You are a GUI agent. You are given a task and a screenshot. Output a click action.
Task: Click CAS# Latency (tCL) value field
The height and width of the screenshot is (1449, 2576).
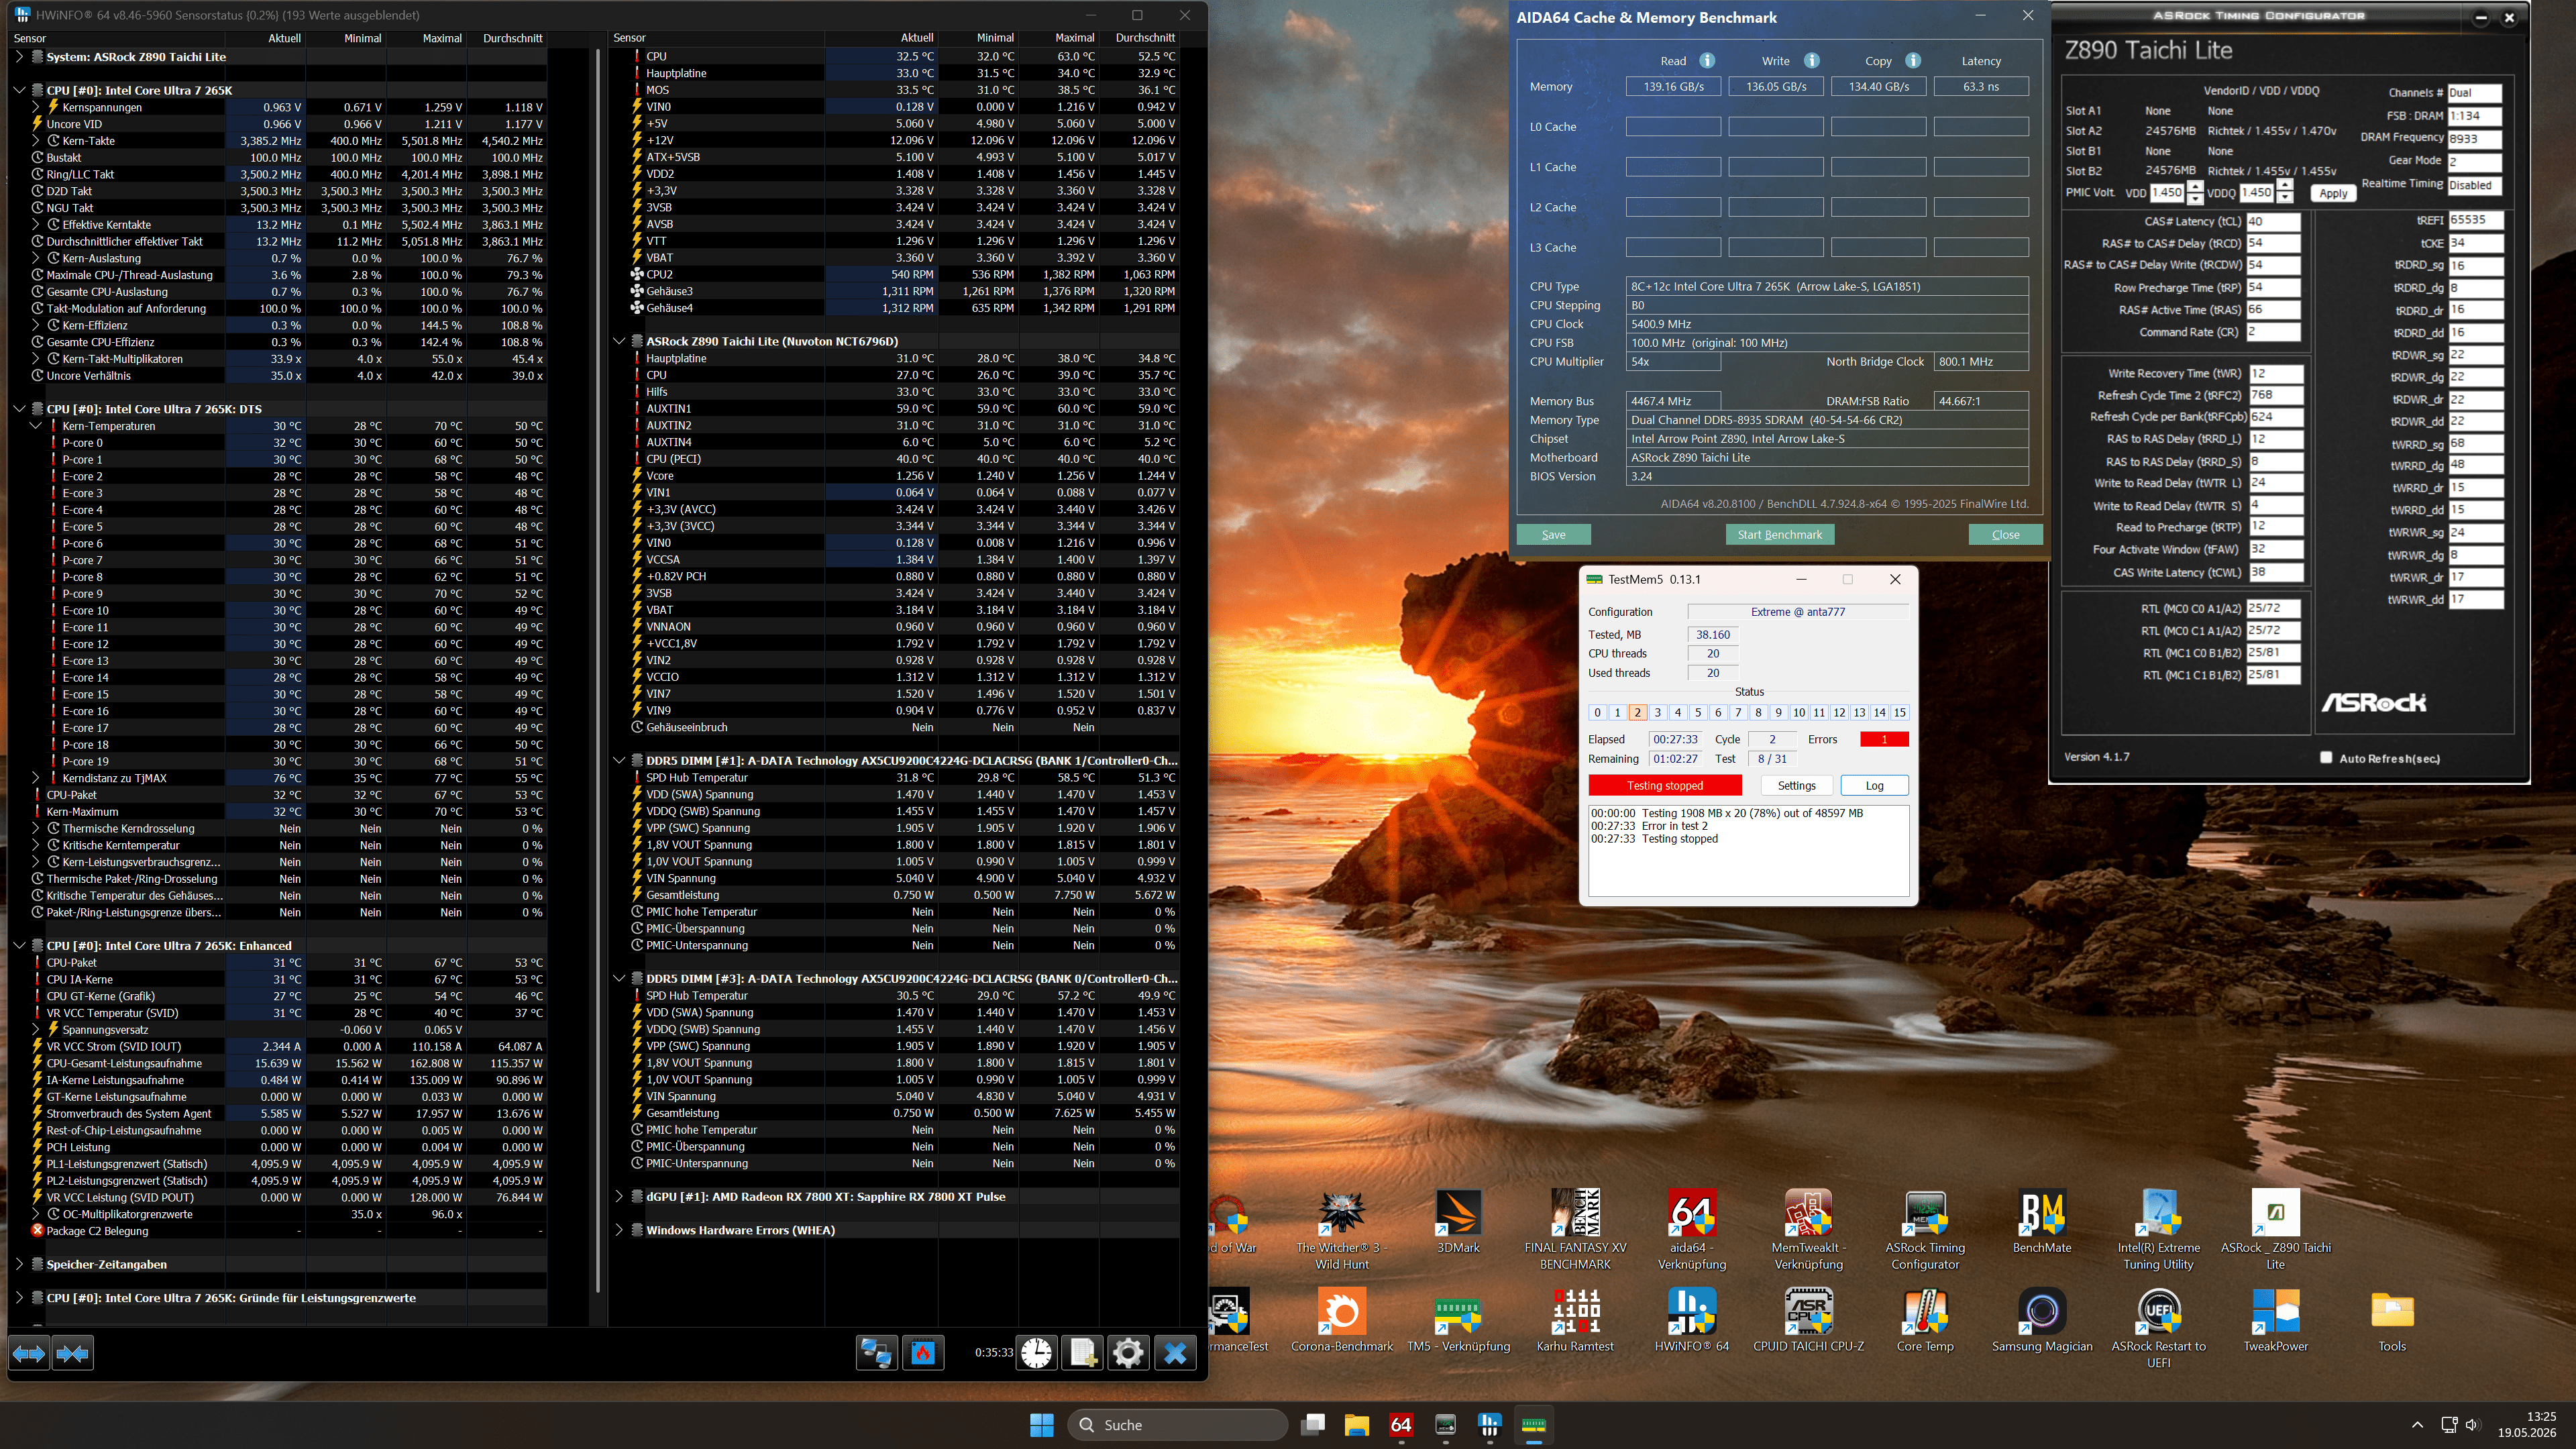pos(2273,222)
